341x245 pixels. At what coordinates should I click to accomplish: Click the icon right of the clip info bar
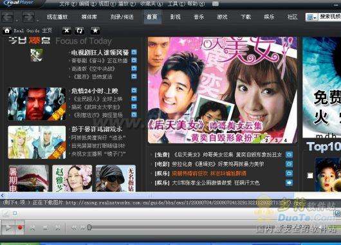point(338,213)
